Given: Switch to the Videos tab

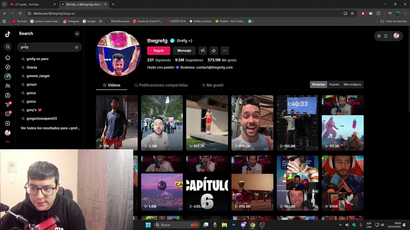Looking at the screenshot, I should [x=111, y=85].
